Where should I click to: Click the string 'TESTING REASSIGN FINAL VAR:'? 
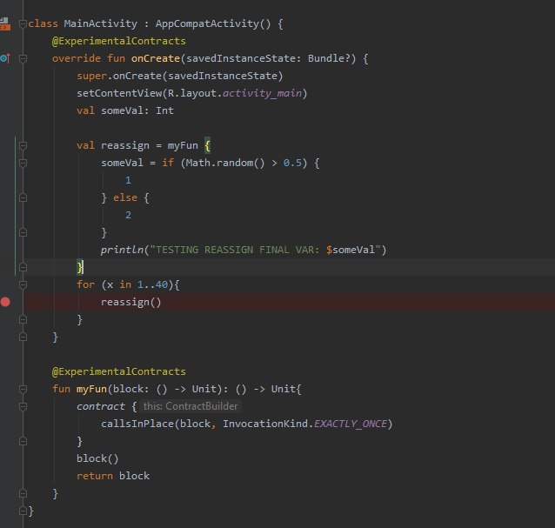coord(237,250)
